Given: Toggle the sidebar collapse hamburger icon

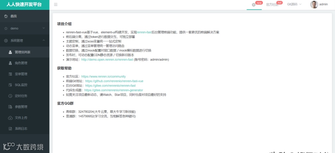Looking at the screenshot, I should (x=55, y=5).
